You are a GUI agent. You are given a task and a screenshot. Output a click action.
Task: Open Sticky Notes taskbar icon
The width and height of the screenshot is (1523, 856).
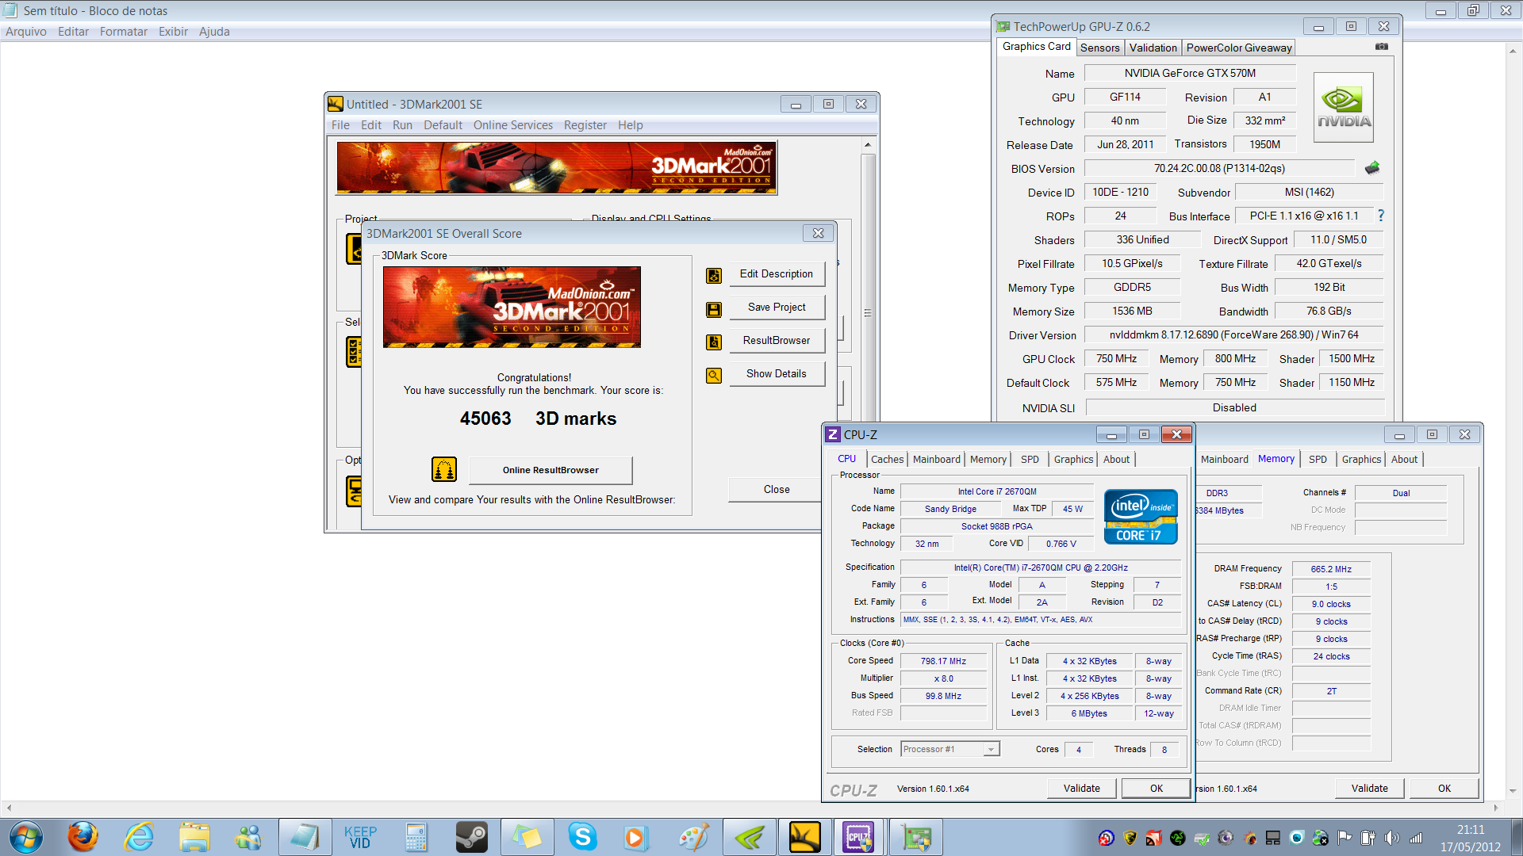pos(527,837)
